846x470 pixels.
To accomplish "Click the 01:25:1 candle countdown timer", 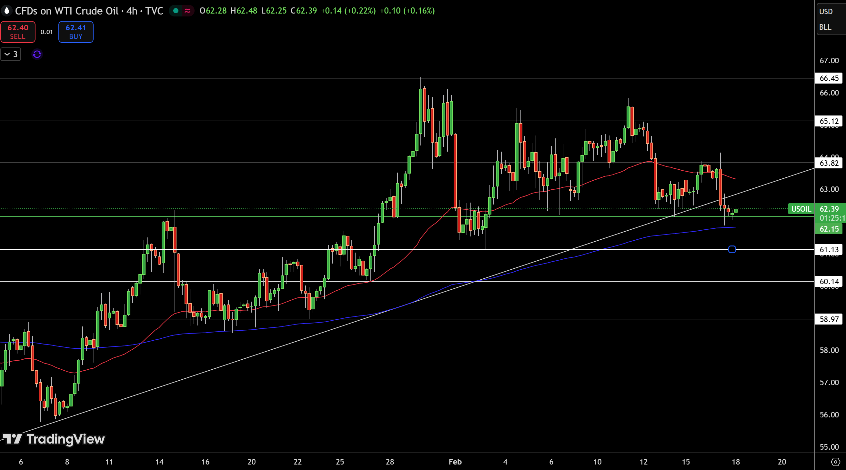I will 832,218.
